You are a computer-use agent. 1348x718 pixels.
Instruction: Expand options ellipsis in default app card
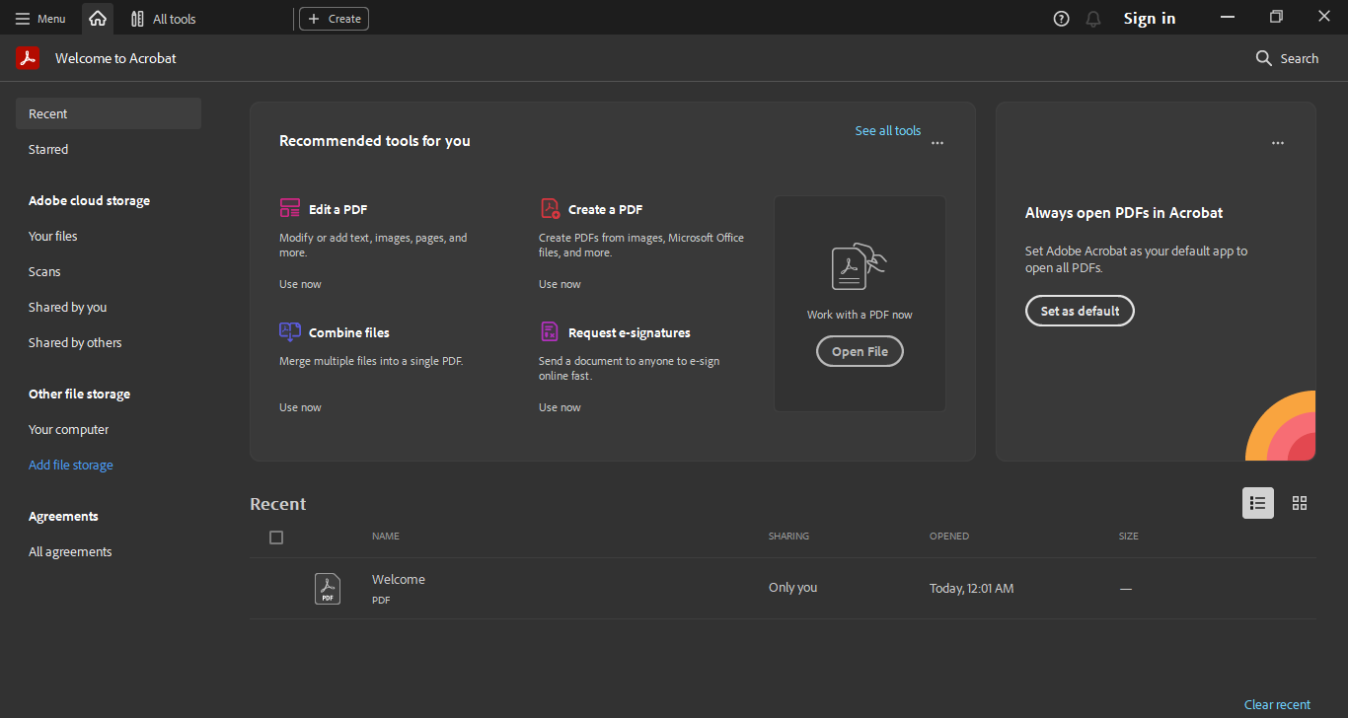tap(1277, 143)
